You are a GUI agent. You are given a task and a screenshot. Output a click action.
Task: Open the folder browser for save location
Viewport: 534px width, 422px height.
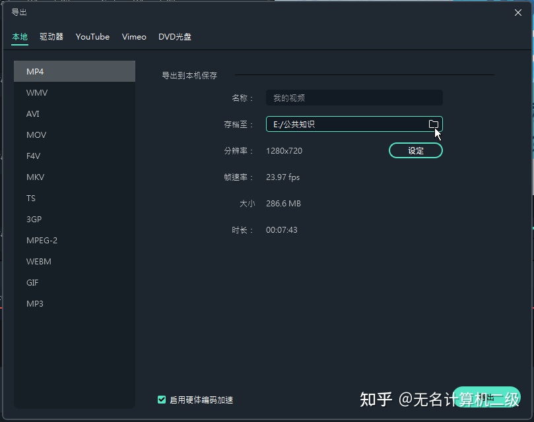click(x=434, y=124)
